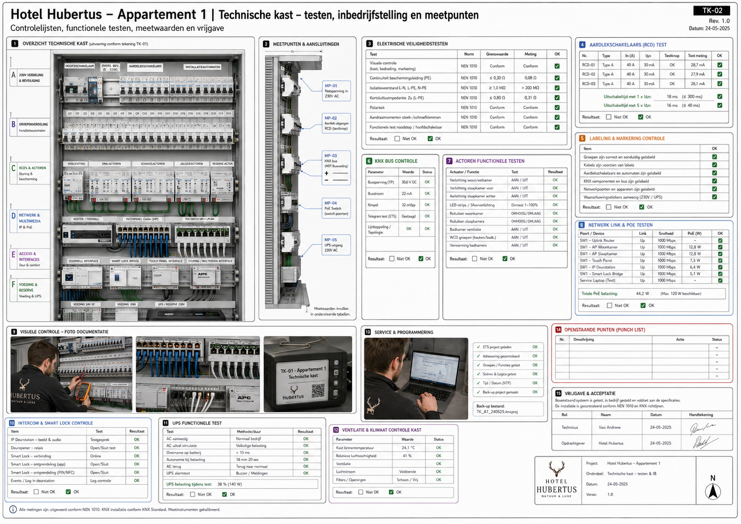Click badge 6 beside KNX Bus Controle

pos(369,161)
